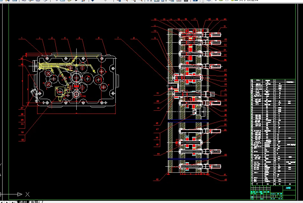Viewport: 303px width, 203px height.
Task: Select part balloon number 53
Action: tap(23, 133)
